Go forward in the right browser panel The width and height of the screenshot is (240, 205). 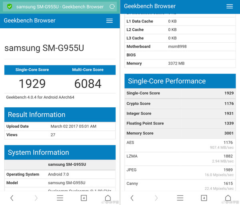[156, 198]
